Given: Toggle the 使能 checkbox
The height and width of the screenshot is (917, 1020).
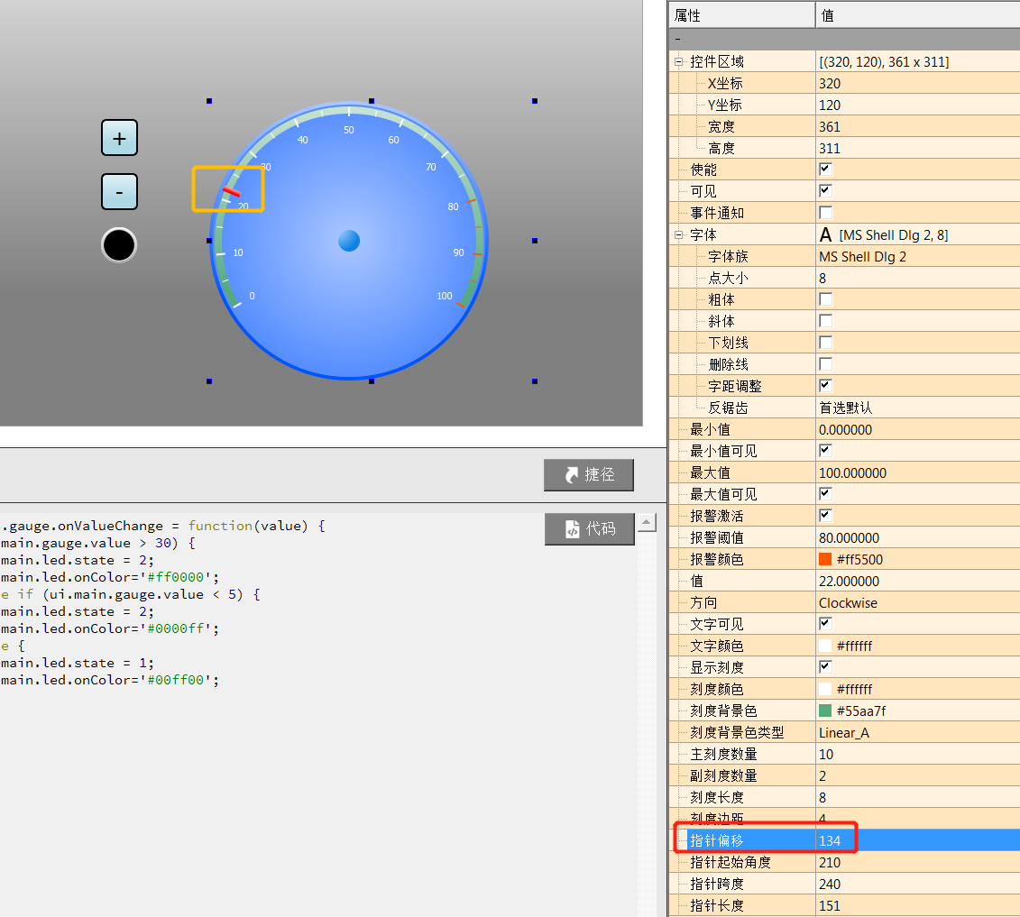Looking at the screenshot, I should [x=825, y=170].
